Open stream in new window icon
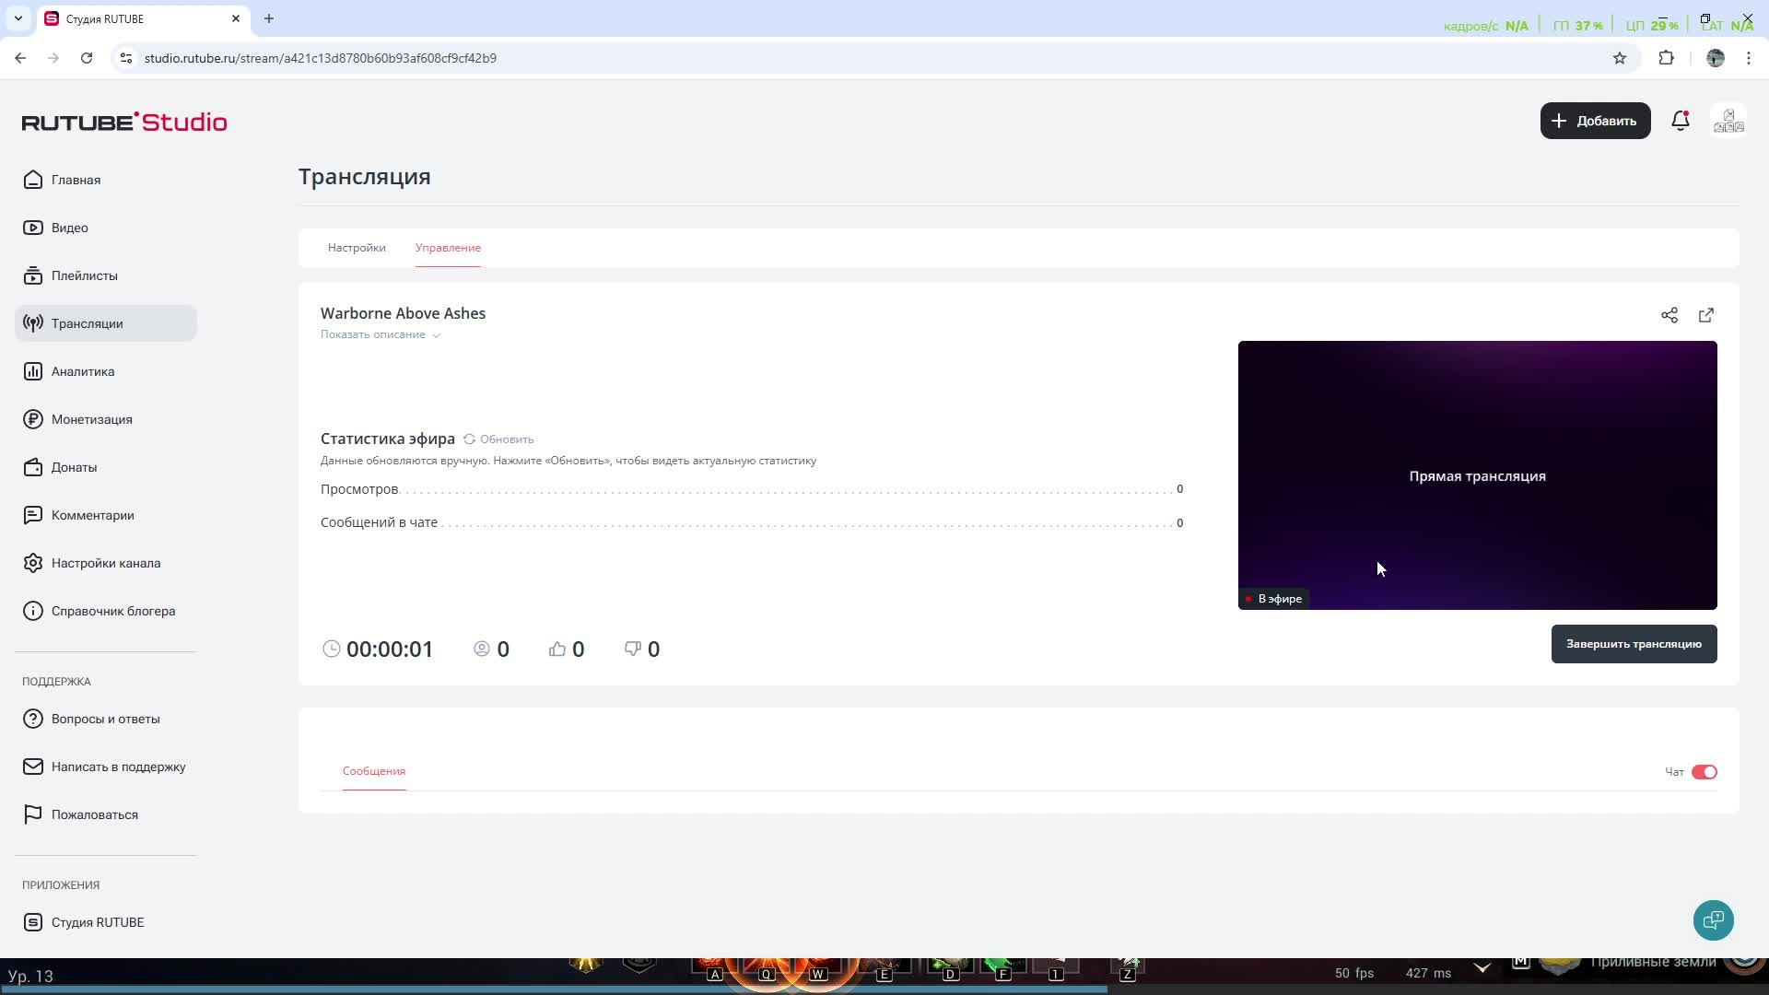The width and height of the screenshot is (1769, 995). (x=1705, y=315)
